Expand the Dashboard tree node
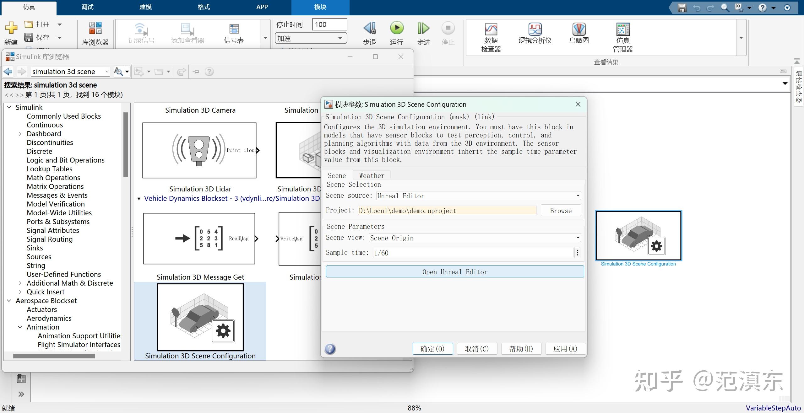The width and height of the screenshot is (804, 413). coord(20,134)
